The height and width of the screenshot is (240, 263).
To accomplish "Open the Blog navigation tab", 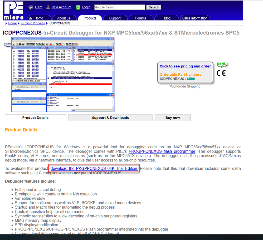I will click(167, 18).
